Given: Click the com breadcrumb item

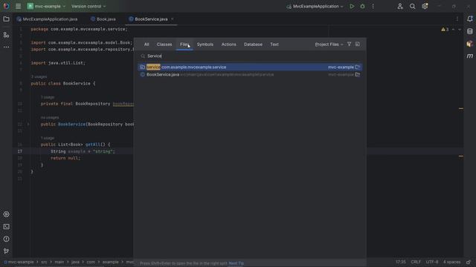Looking at the screenshot, I should 91,262.
